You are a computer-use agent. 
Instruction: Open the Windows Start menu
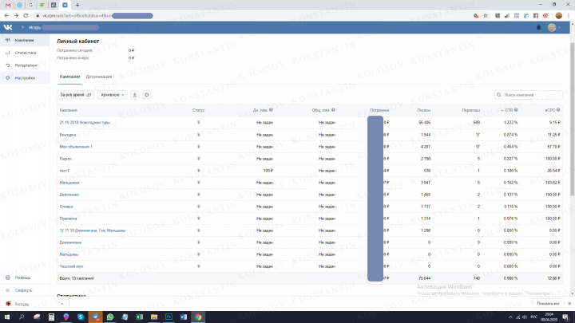pyautogui.click(x=7, y=317)
